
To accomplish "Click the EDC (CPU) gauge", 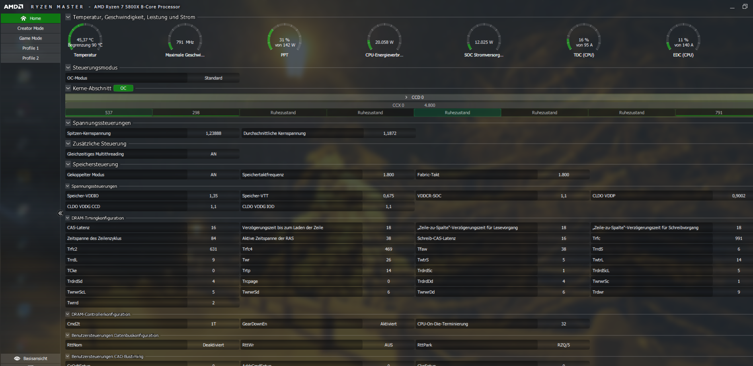I will coord(683,40).
